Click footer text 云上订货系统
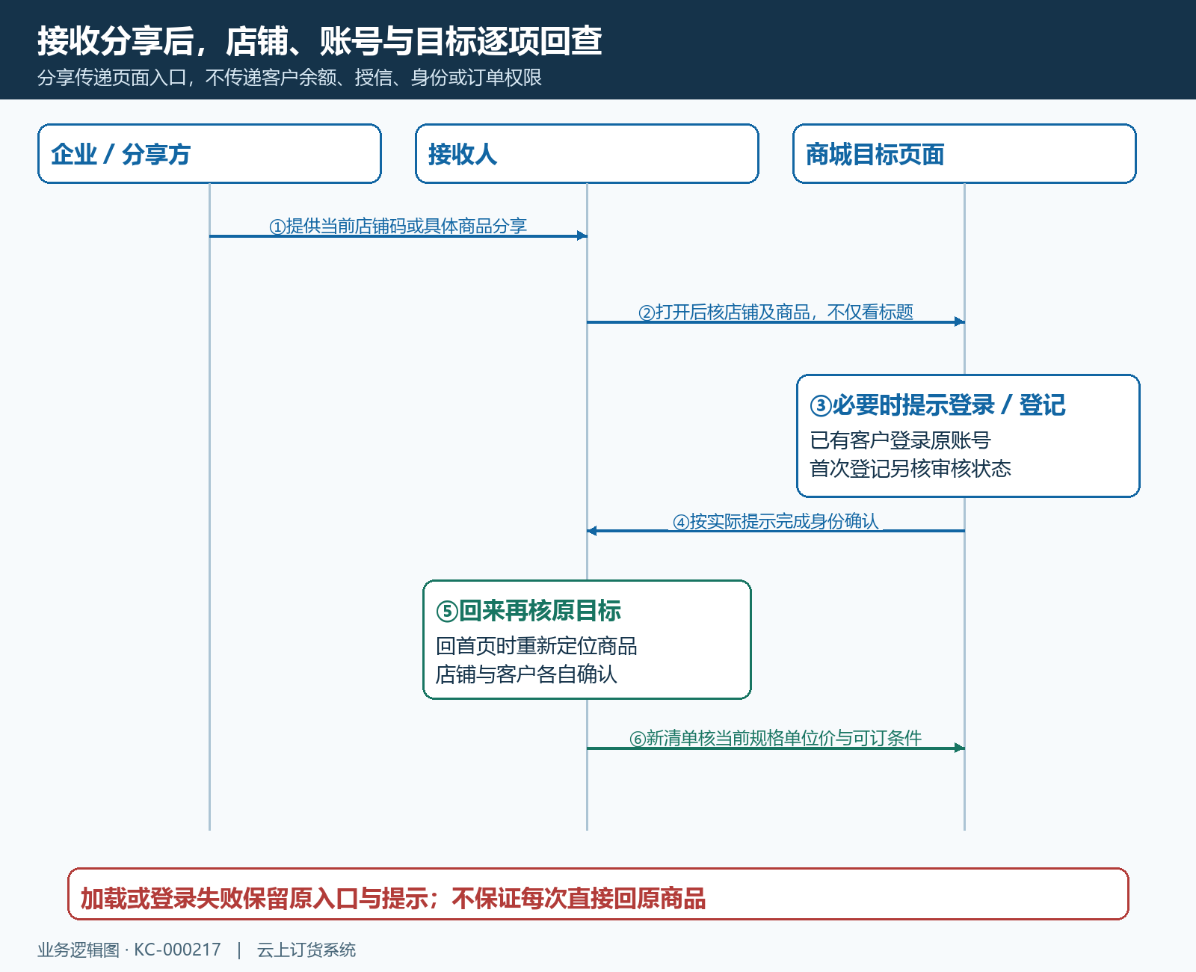The width and height of the screenshot is (1196, 972). (x=306, y=950)
